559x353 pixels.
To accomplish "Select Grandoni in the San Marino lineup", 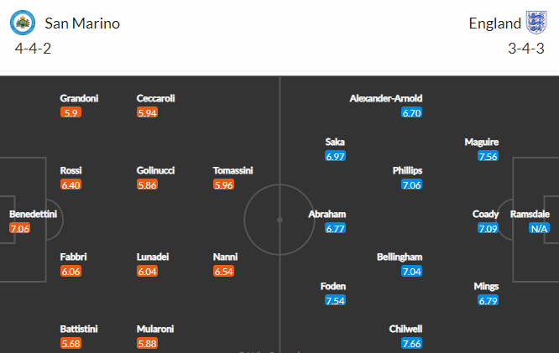I will click(x=79, y=98).
